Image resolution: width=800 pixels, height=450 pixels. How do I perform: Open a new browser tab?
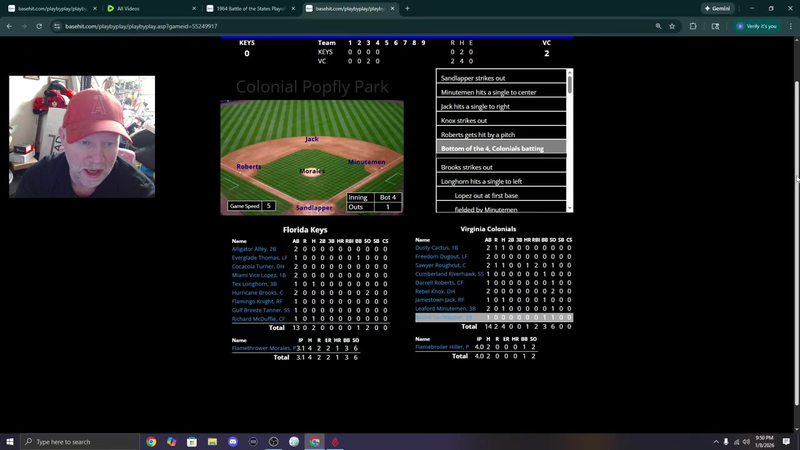tap(407, 9)
